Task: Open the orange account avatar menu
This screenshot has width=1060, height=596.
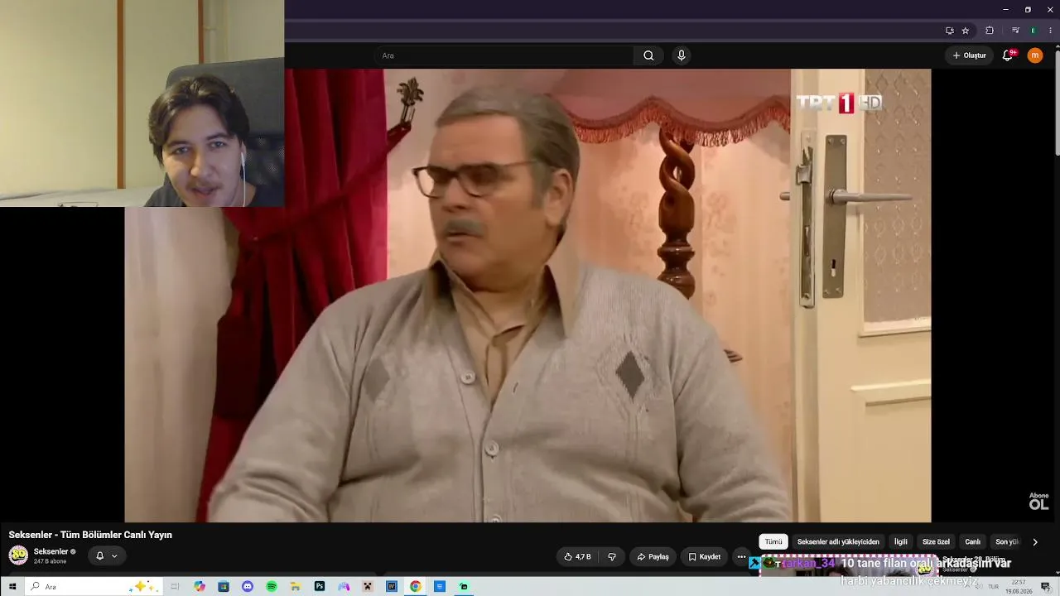Action: [x=1035, y=55]
